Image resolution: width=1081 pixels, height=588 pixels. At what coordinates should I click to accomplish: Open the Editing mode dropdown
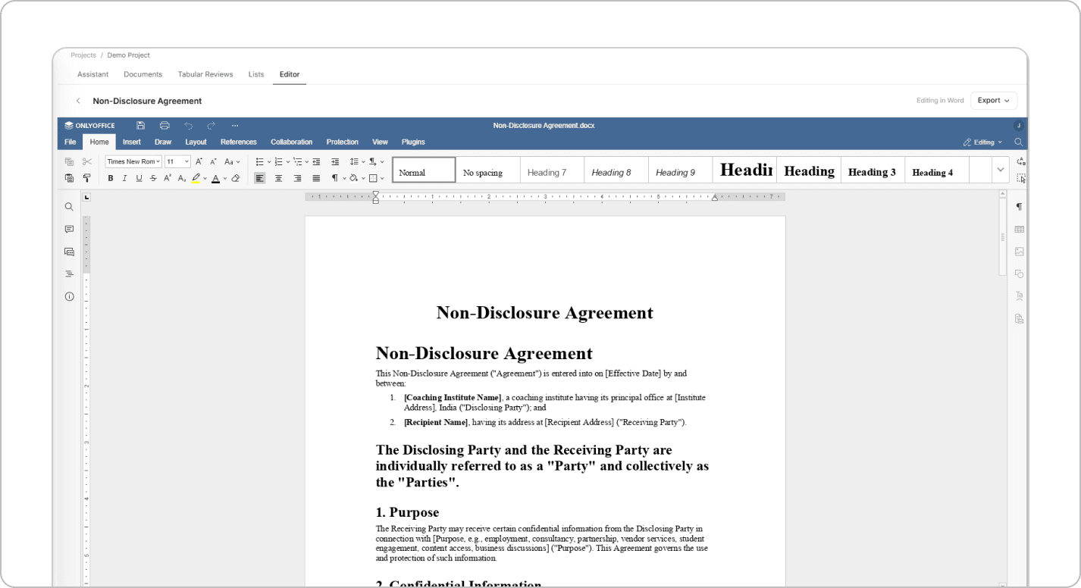(x=982, y=142)
